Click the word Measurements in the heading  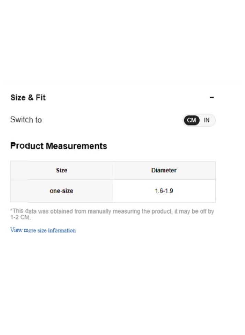(77, 146)
